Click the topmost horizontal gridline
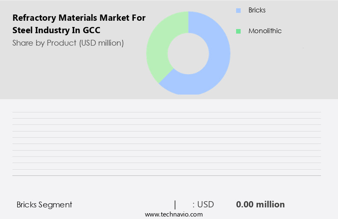Image resolution: width=338 pixels, height=219 pixels. coord(166,112)
